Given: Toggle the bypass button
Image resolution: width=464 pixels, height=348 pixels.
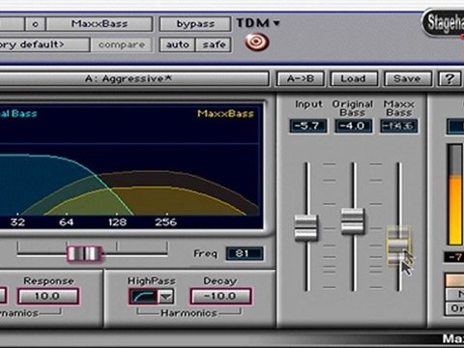Looking at the screenshot, I should tap(195, 24).
